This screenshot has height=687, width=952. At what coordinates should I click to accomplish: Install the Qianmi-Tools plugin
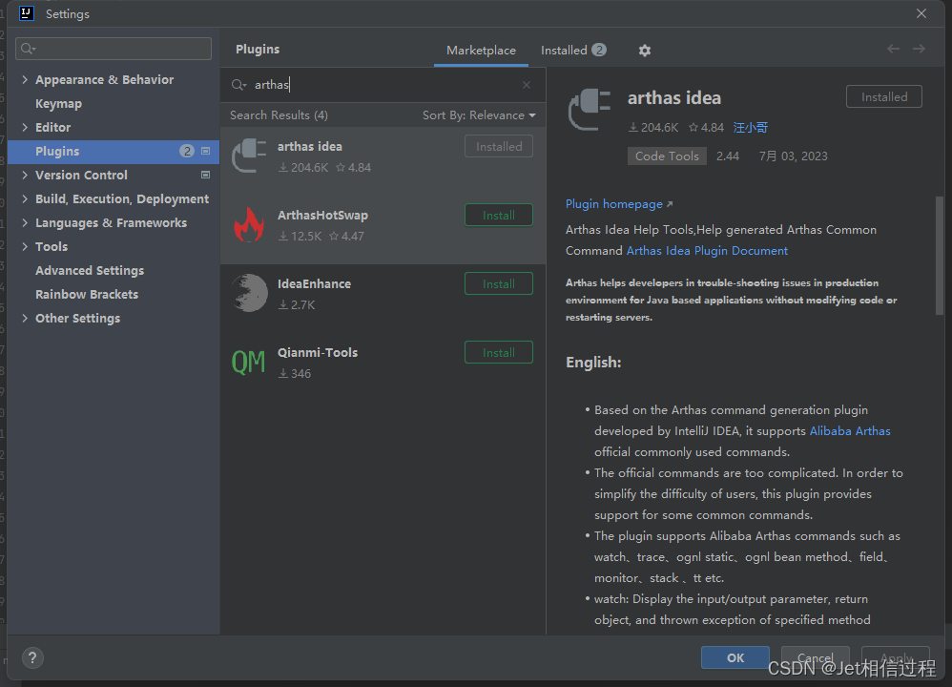(499, 352)
